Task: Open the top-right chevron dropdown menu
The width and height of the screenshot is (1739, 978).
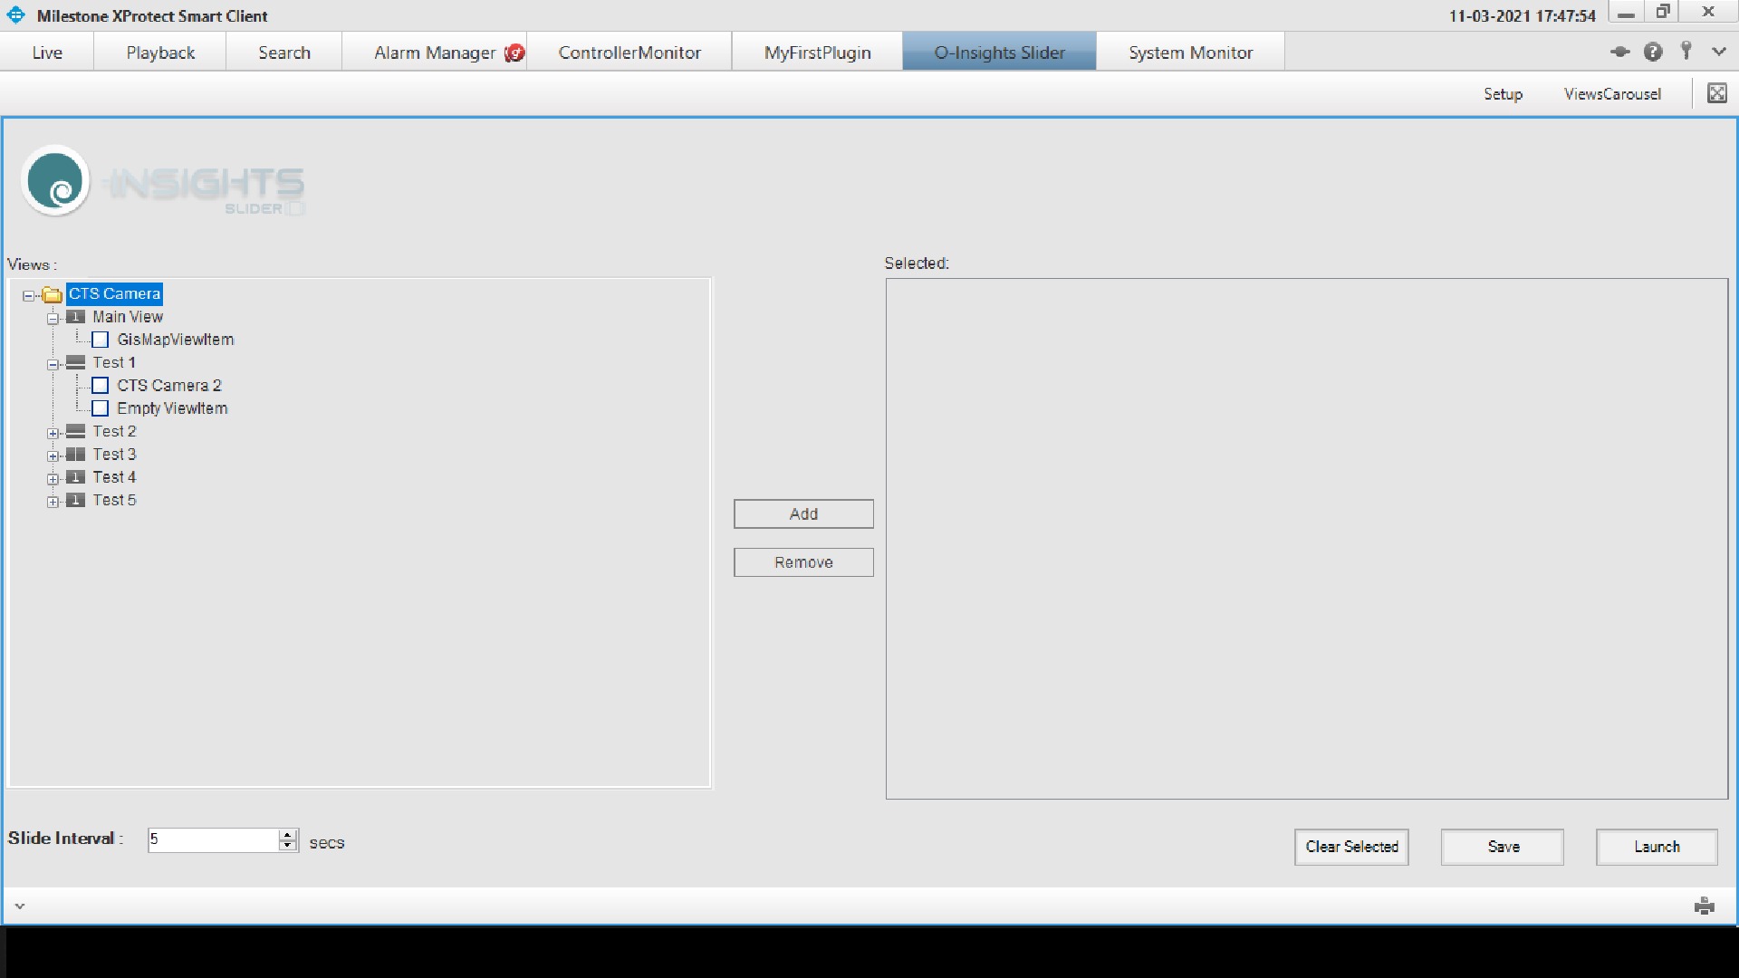Action: (1719, 52)
